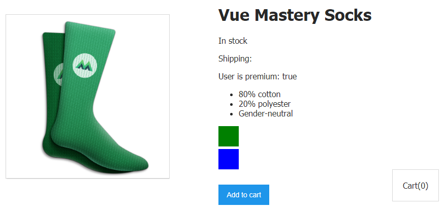Select the green color swatch
Viewport: 445px width, 208px height.
[x=229, y=136]
